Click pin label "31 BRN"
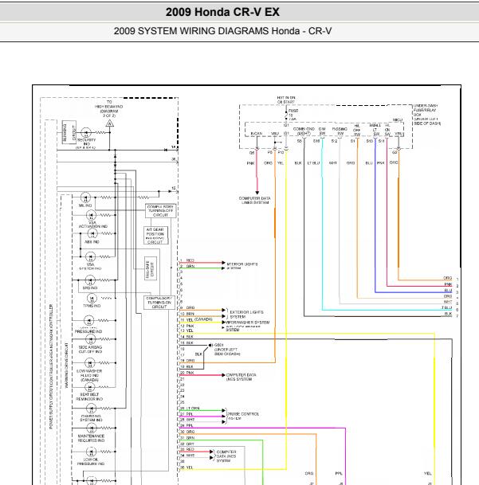479x485 pixels. pos(187,438)
